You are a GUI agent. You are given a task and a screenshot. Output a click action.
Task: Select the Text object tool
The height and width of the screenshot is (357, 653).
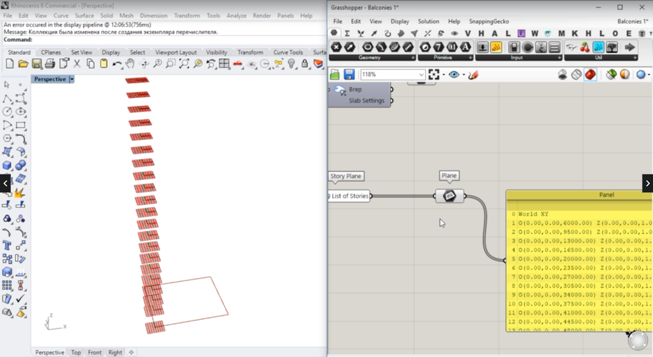tap(7, 245)
